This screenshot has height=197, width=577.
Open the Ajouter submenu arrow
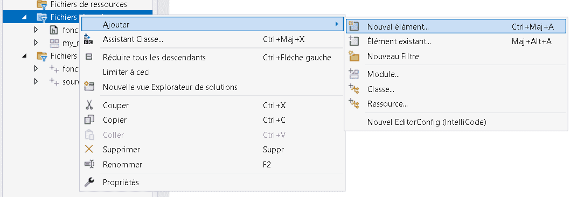click(x=336, y=24)
